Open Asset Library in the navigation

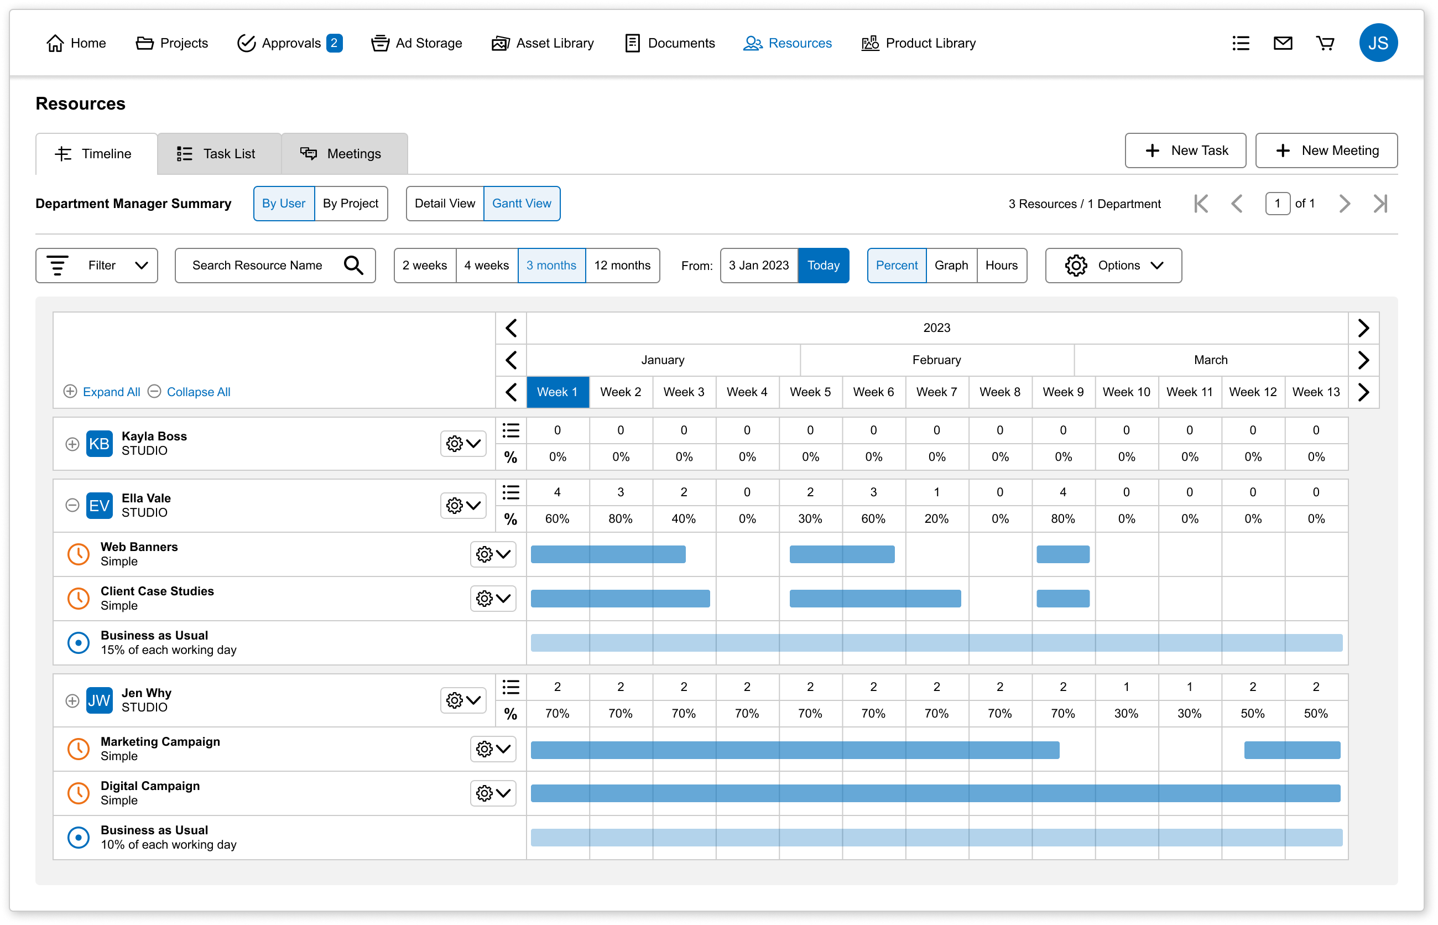(x=542, y=43)
